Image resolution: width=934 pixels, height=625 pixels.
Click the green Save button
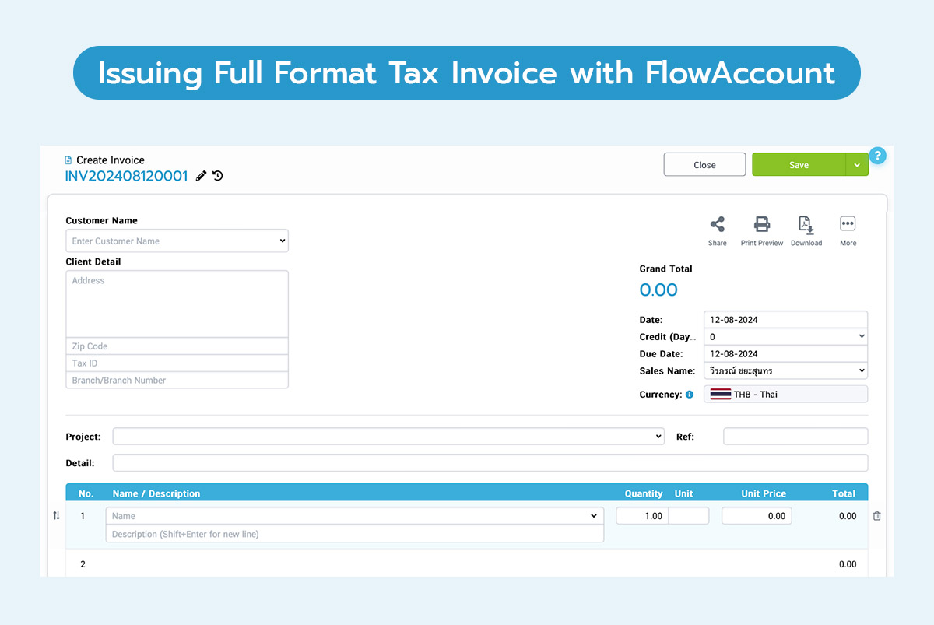[x=799, y=164]
